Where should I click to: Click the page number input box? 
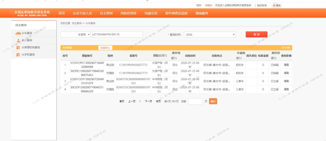[x=195, y=101]
